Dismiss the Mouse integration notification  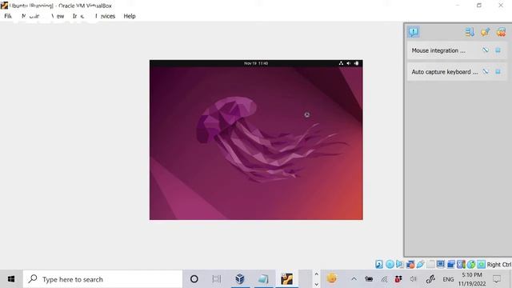[498, 50]
